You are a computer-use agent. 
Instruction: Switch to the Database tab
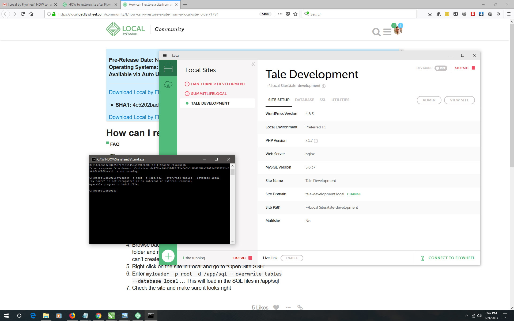(304, 100)
